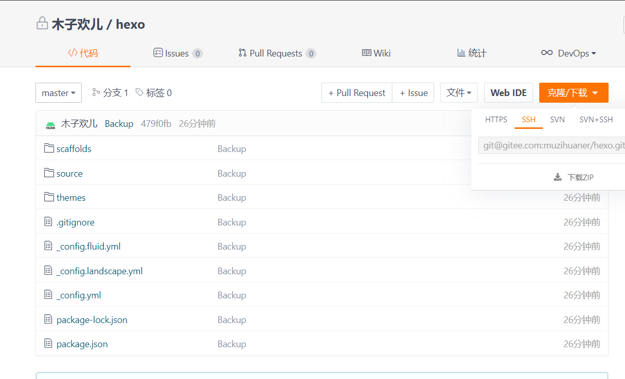Click the source folder icon
This screenshot has width=625, height=379.
click(49, 173)
